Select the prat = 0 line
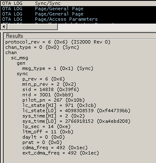This screenshot has width=156, height=163. coord(42,142)
